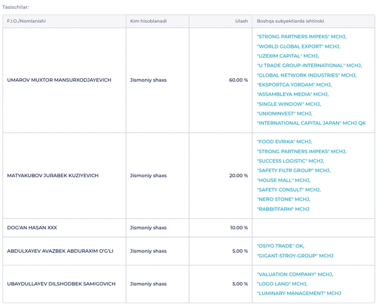Click the "OSIYO TRADE" OK link
The image size is (377, 307).
281,246
